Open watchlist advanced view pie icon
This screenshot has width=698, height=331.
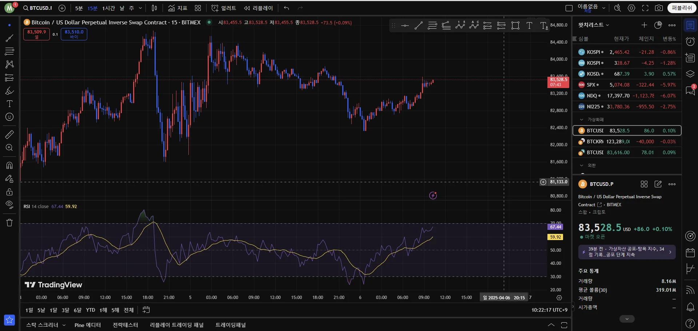pos(658,25)
